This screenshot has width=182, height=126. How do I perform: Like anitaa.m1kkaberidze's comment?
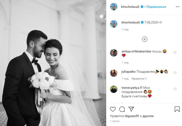tap(175, 53)
